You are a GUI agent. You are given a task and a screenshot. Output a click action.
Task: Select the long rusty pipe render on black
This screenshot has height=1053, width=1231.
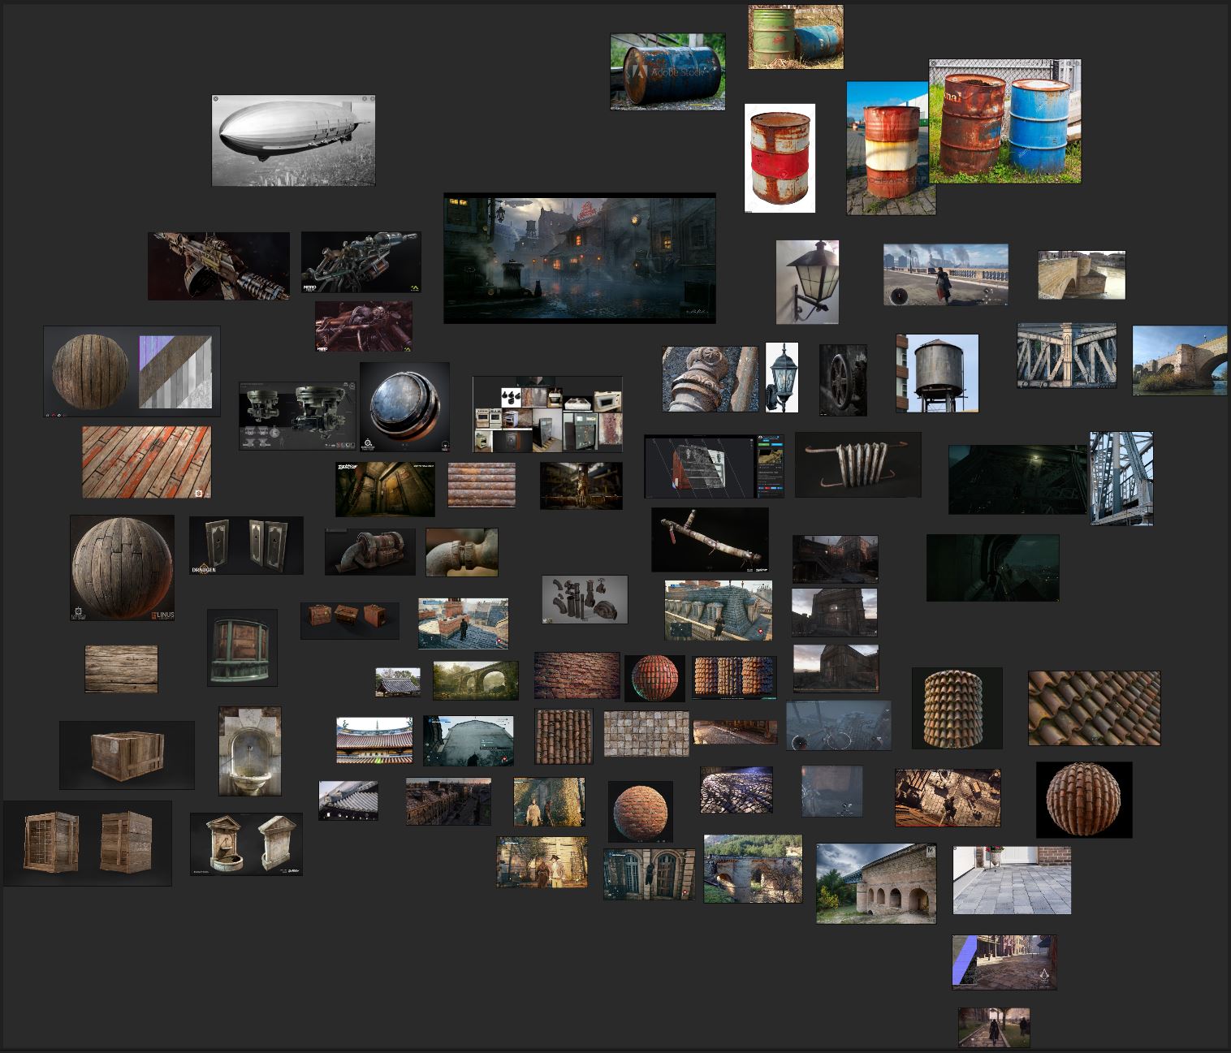(x=710, y=540)
